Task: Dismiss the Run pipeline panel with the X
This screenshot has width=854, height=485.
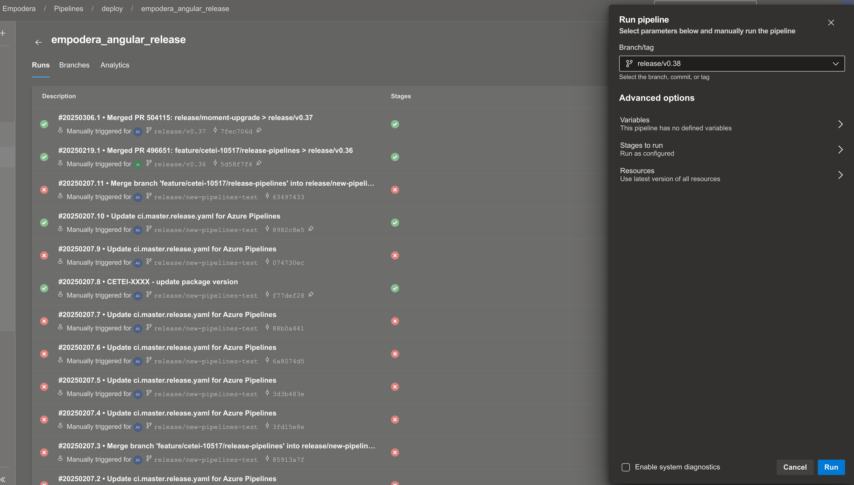Action: tap(831, 23)
